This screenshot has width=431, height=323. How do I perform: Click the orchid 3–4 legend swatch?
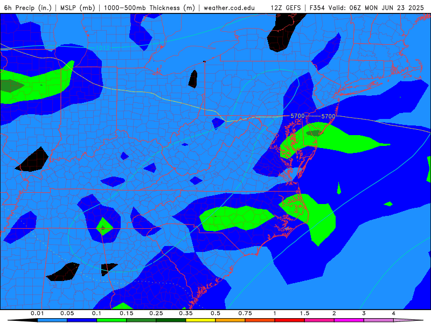(x=379, y=320)
